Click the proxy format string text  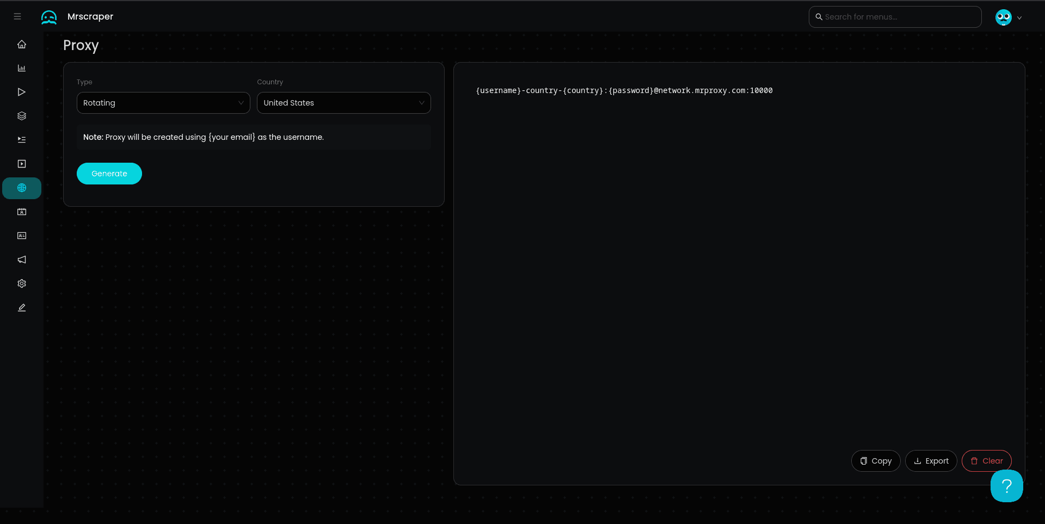tap(624, 90)
